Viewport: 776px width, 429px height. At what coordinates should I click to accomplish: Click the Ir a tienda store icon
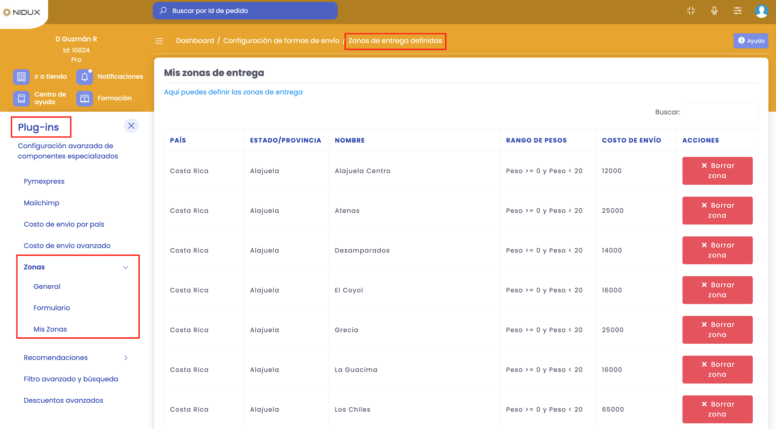pyautogui.click(x=21, y=77)
